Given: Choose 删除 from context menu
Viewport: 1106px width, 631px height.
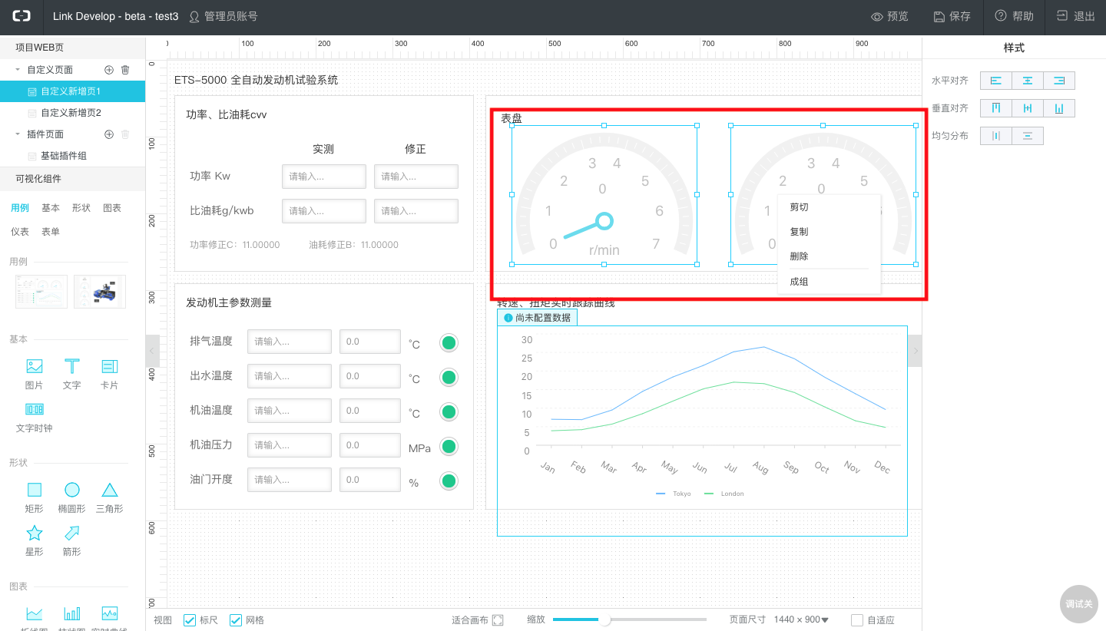Looking at the screenshot, I should (x=829, y=256).
